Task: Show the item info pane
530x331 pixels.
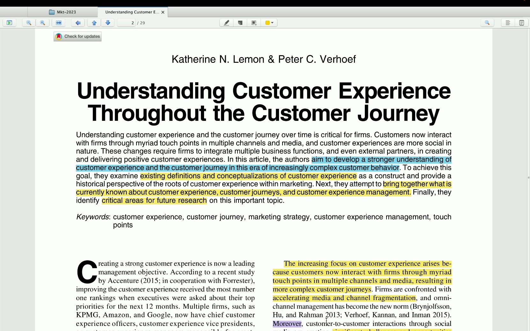Action: click(508, 23)
